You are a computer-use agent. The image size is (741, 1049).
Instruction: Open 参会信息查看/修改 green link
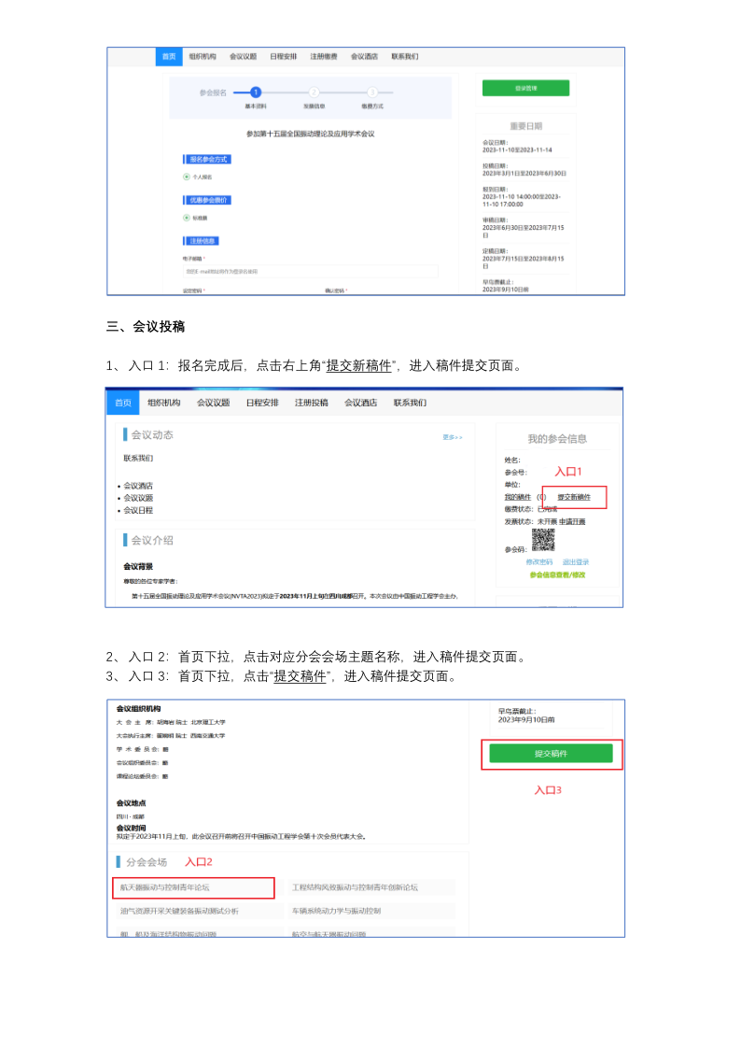[x=557, y=574]
